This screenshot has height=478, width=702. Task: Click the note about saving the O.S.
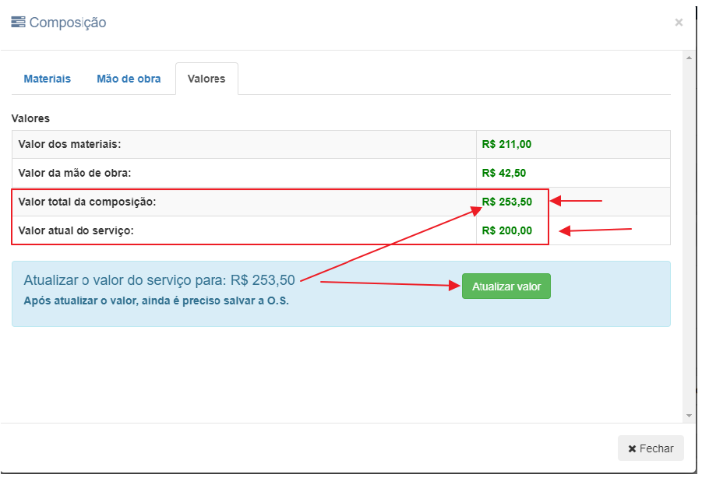(x=156, y=301)
